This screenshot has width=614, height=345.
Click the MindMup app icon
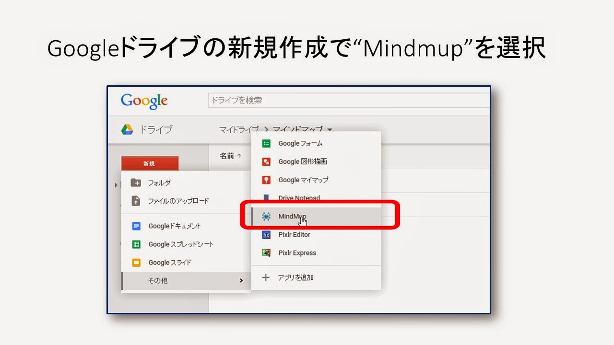click(x=266, y=217)
